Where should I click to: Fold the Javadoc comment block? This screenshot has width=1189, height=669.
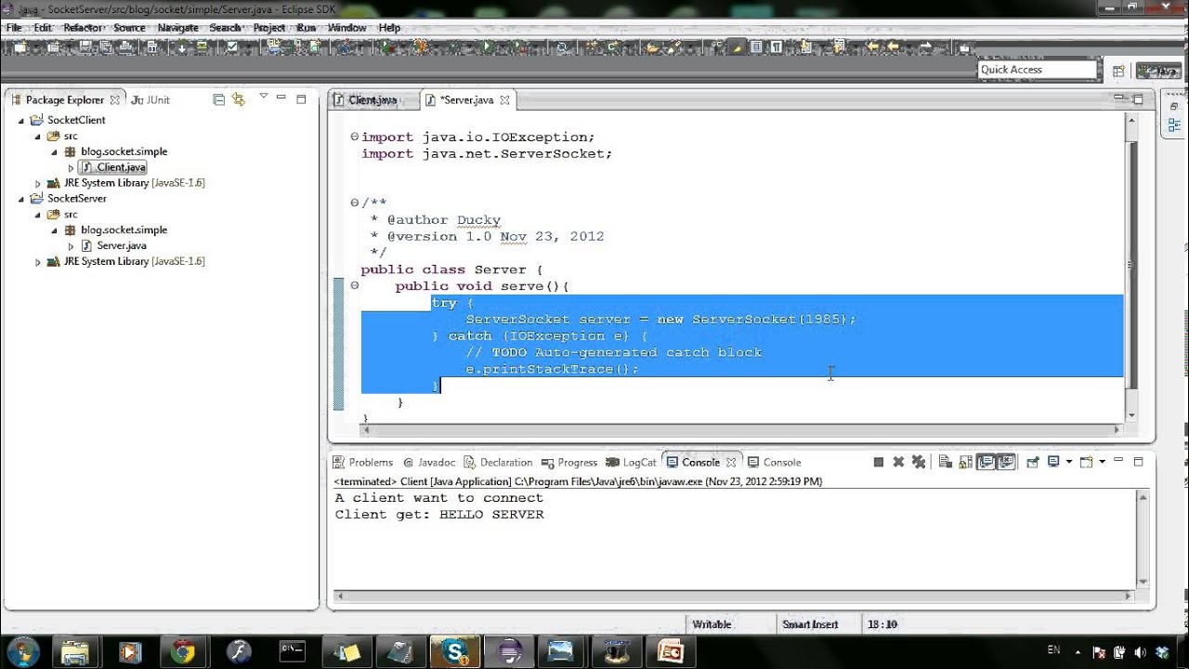click(x=354, y=202)
